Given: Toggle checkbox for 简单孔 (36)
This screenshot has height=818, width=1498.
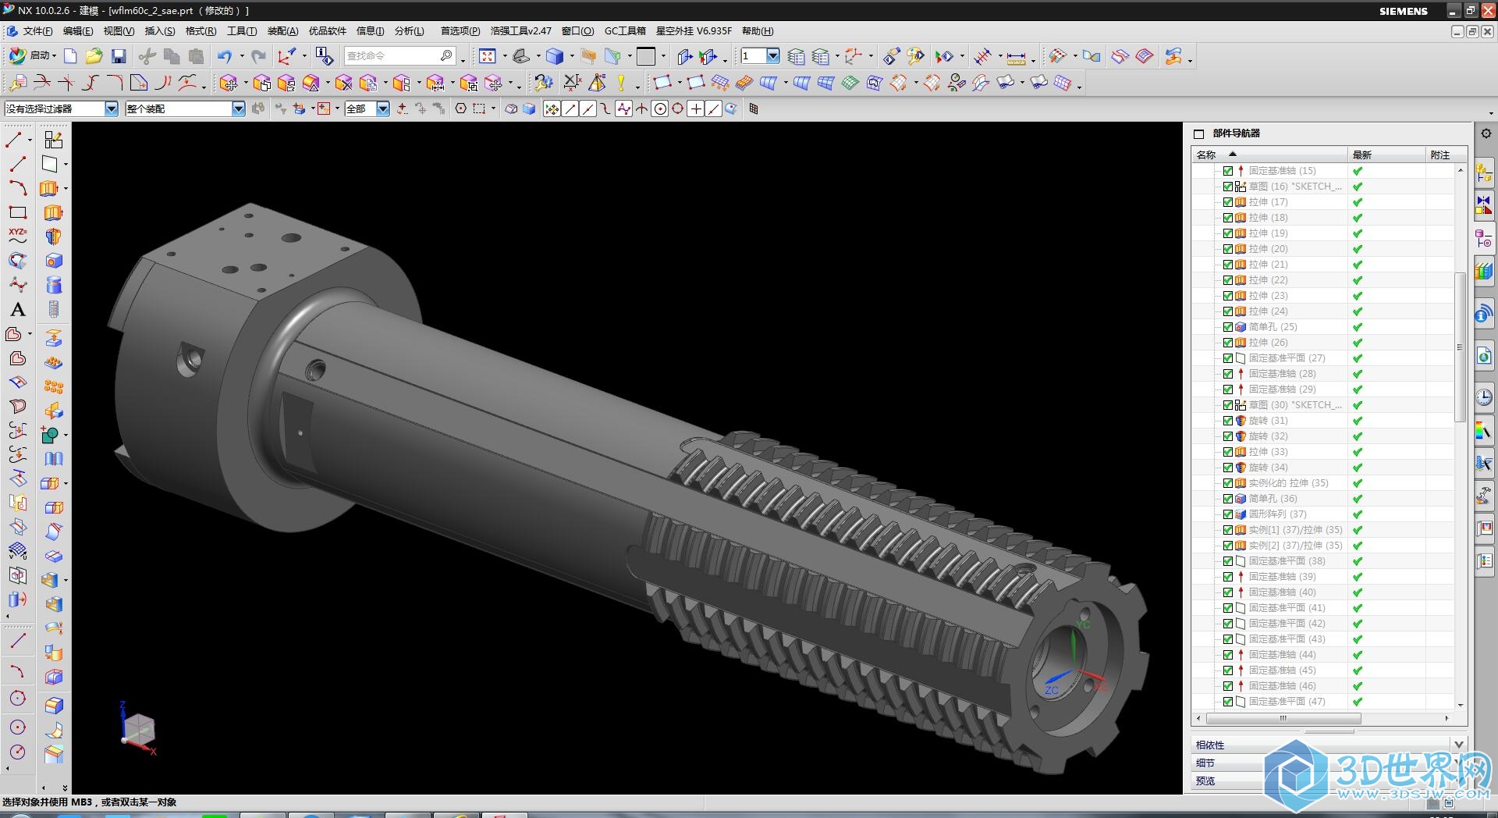Looking at the screenshot, I should click(x=1228, y=499).
